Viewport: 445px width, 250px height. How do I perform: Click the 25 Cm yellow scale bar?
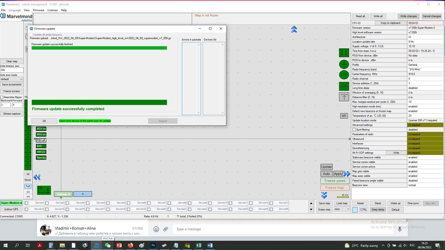[343, 197]
